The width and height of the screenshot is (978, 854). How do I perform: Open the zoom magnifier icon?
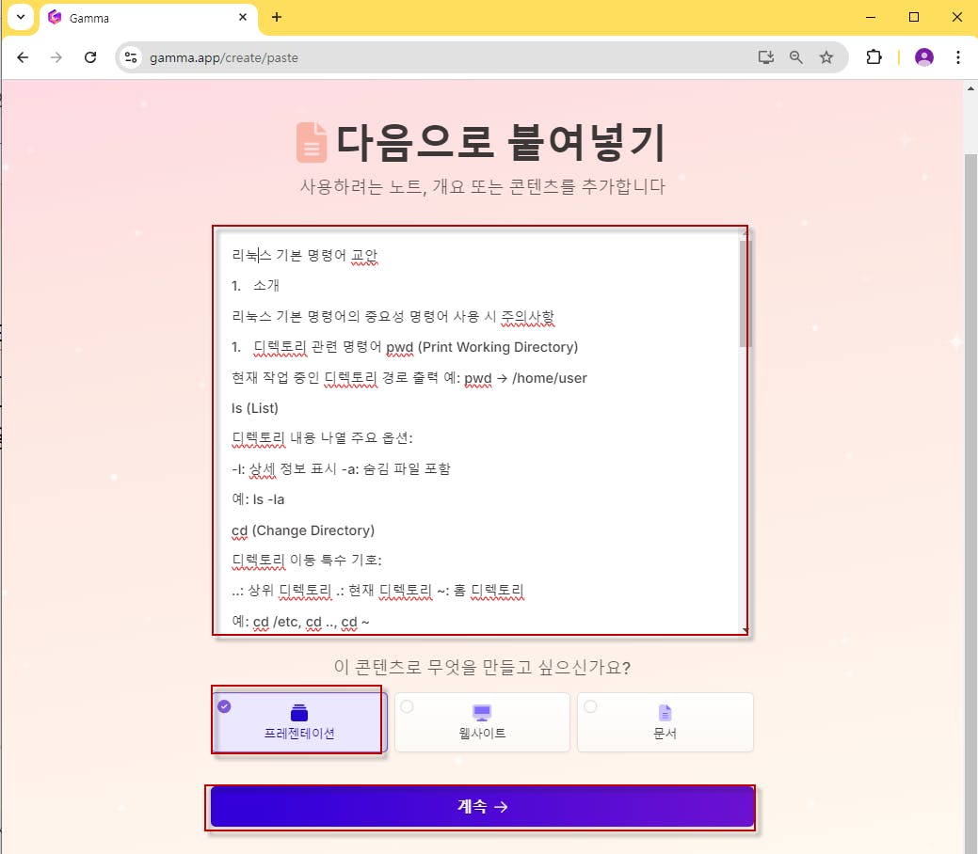point(796,57)
